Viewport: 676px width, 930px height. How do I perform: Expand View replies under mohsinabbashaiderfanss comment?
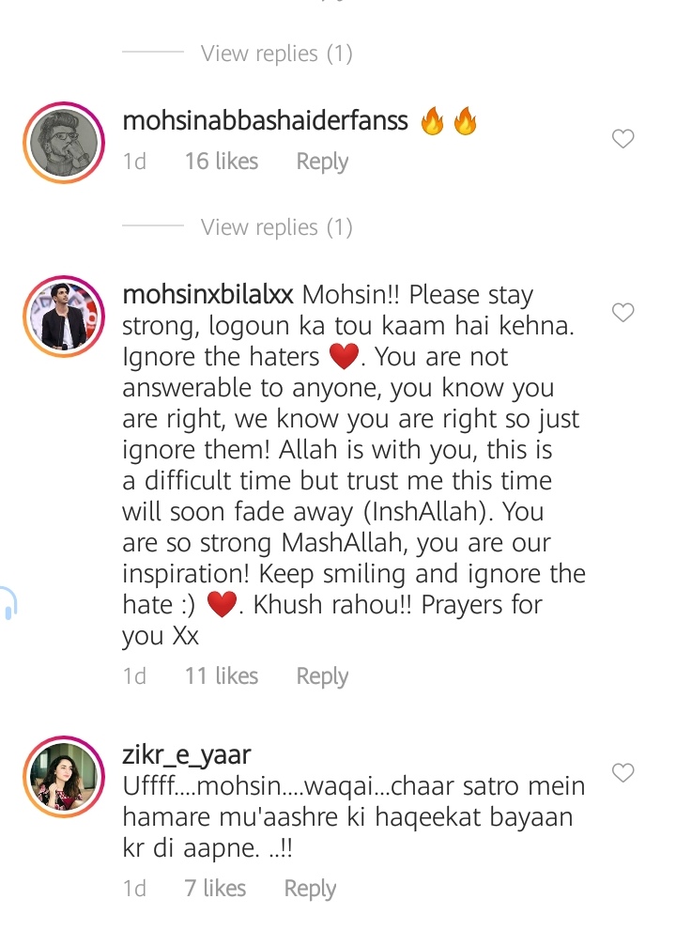pyautogui.click(x=276, y=227)
